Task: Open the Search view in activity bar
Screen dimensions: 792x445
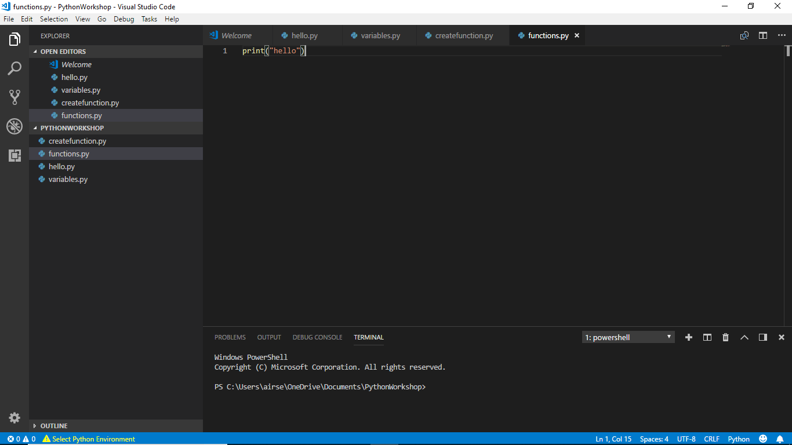Action: tap(14, 68)
